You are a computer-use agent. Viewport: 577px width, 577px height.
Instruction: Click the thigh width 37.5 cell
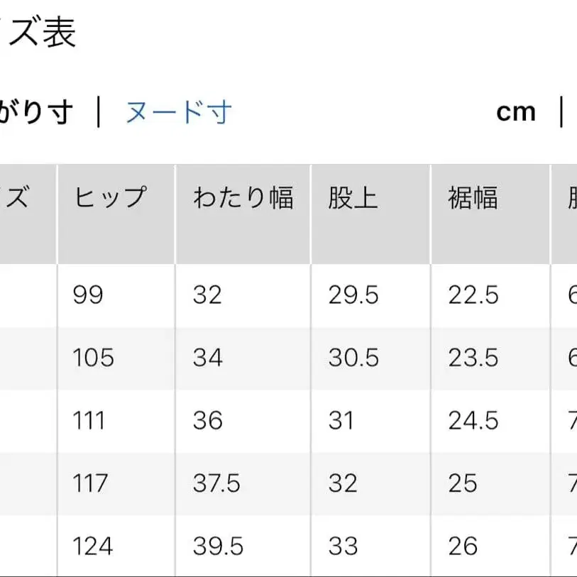(x=216, y=483)
